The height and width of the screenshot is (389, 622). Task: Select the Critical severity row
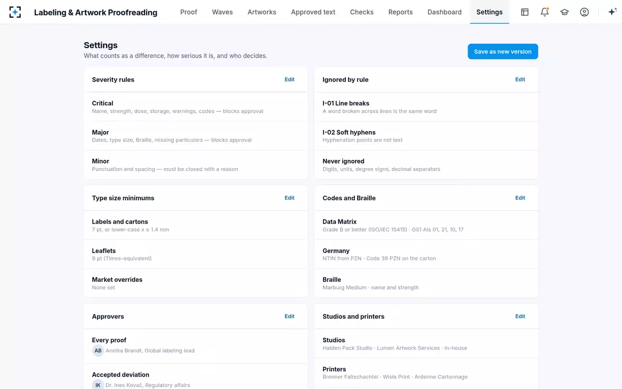[195, 107]
